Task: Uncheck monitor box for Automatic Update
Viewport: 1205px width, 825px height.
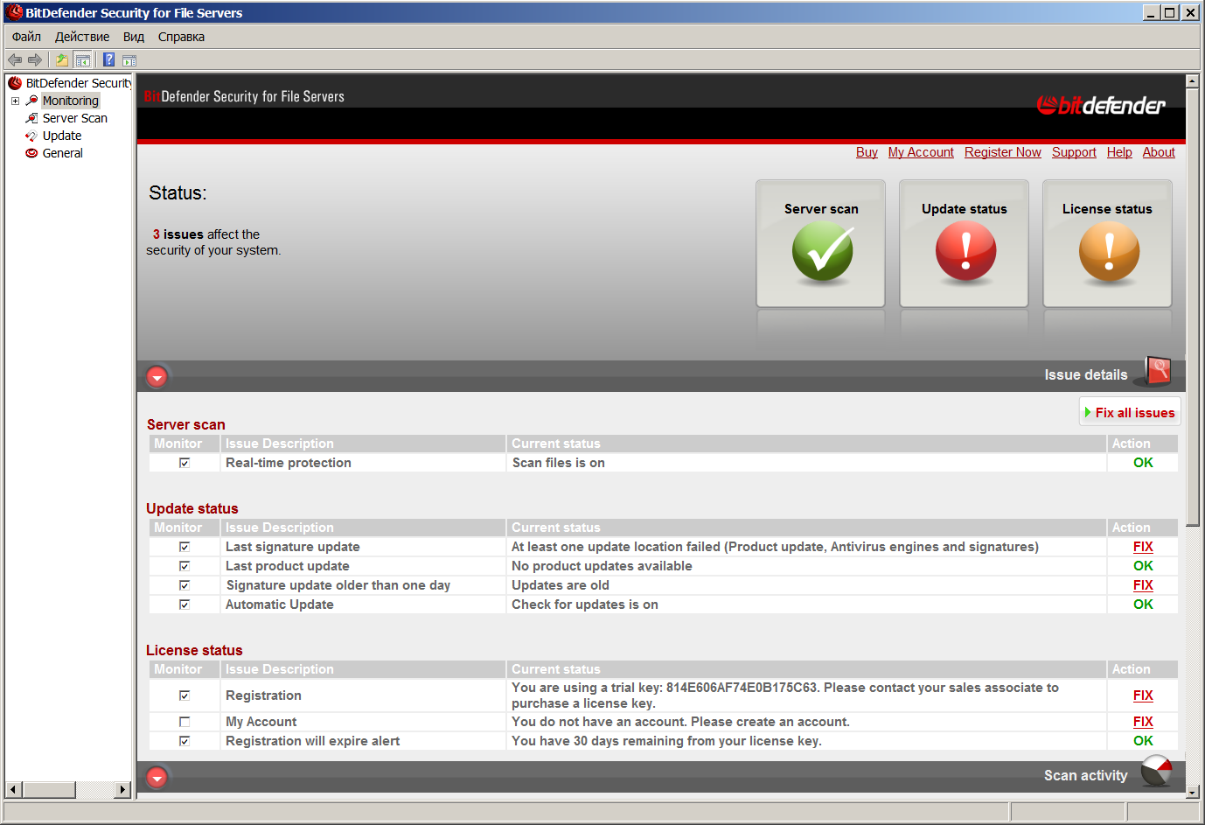Action: tap(185, 605)
